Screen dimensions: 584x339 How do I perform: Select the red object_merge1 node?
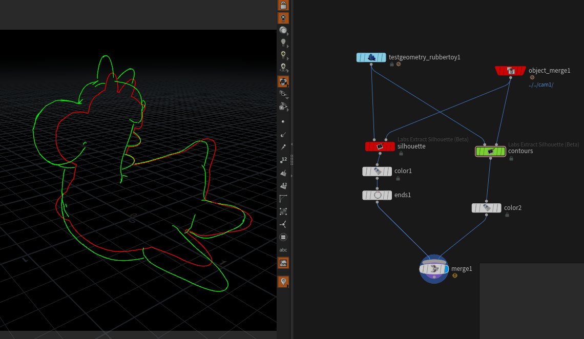[x=510, y=71]
